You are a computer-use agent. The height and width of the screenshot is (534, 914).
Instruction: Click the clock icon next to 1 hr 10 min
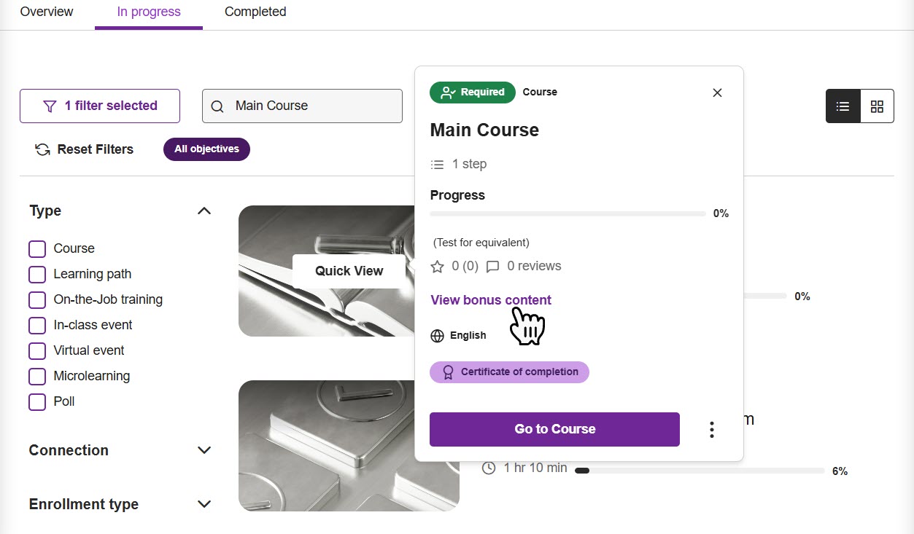[x=489, y=468]
